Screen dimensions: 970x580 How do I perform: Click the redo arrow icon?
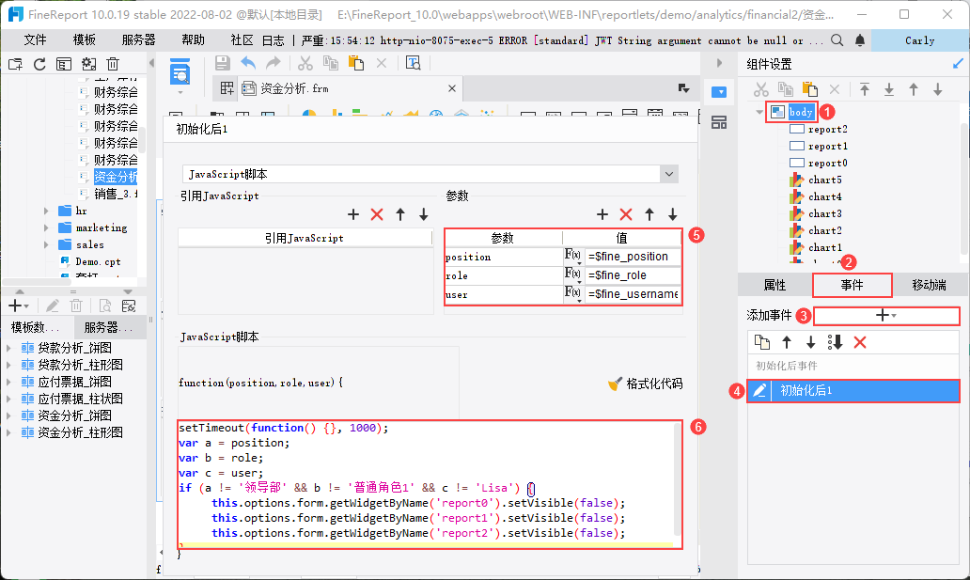point(273,63)
